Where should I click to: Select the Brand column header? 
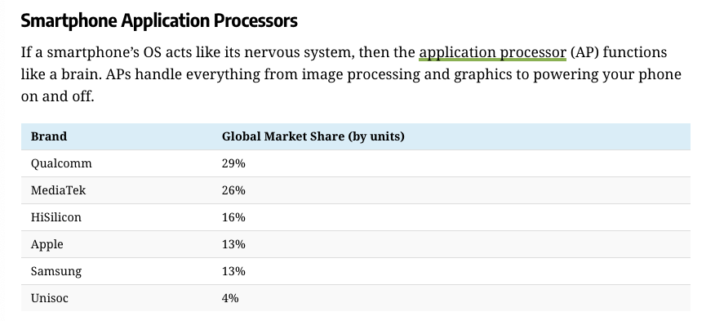[49, 136]
